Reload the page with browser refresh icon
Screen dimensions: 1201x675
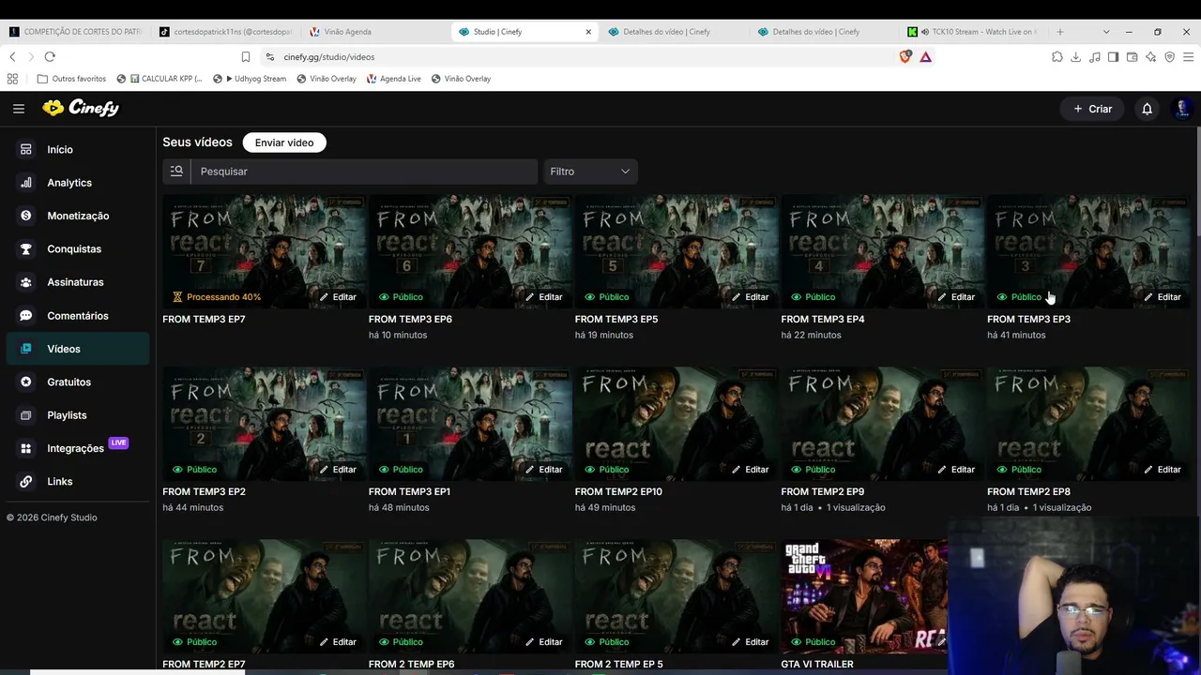[50, 57]
